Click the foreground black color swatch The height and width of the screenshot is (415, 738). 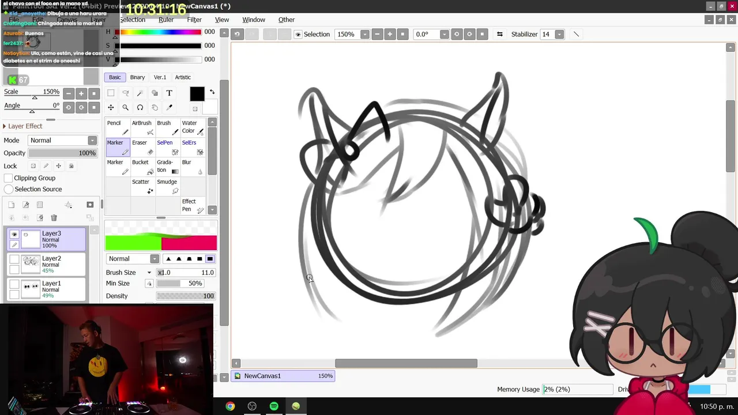pos(197,94)
